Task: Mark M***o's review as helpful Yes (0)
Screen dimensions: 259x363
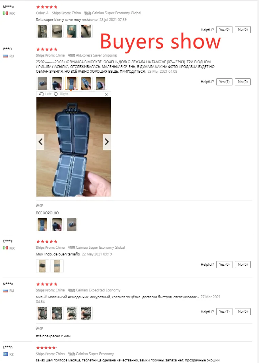Action: 224,30
